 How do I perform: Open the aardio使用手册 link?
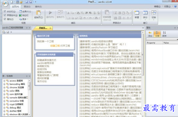(x=46, y=63)
